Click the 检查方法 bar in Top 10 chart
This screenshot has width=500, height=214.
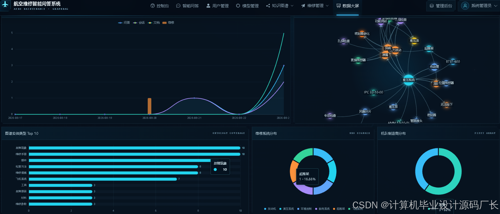pos(114,167)
